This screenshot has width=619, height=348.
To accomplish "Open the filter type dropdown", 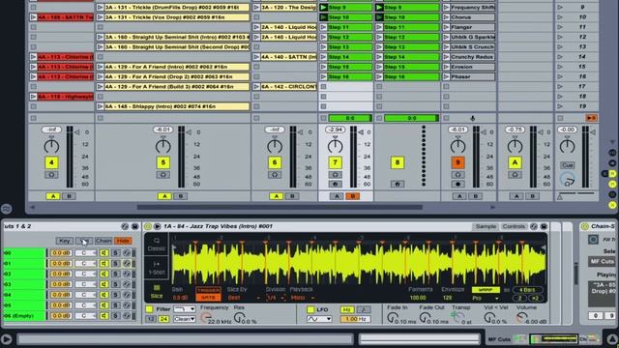I will [x=185, y=309].
